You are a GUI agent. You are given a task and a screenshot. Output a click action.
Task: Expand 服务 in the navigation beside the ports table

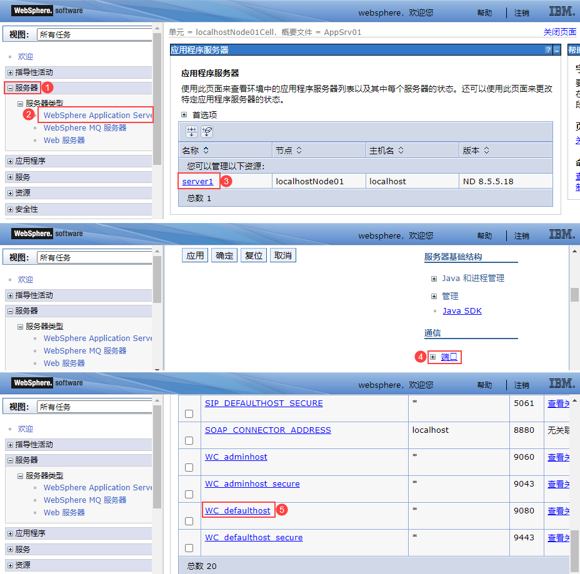point(11,549)
